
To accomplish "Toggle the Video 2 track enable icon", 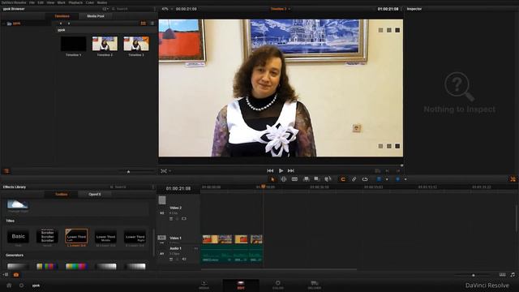I will tap(184, 219).
